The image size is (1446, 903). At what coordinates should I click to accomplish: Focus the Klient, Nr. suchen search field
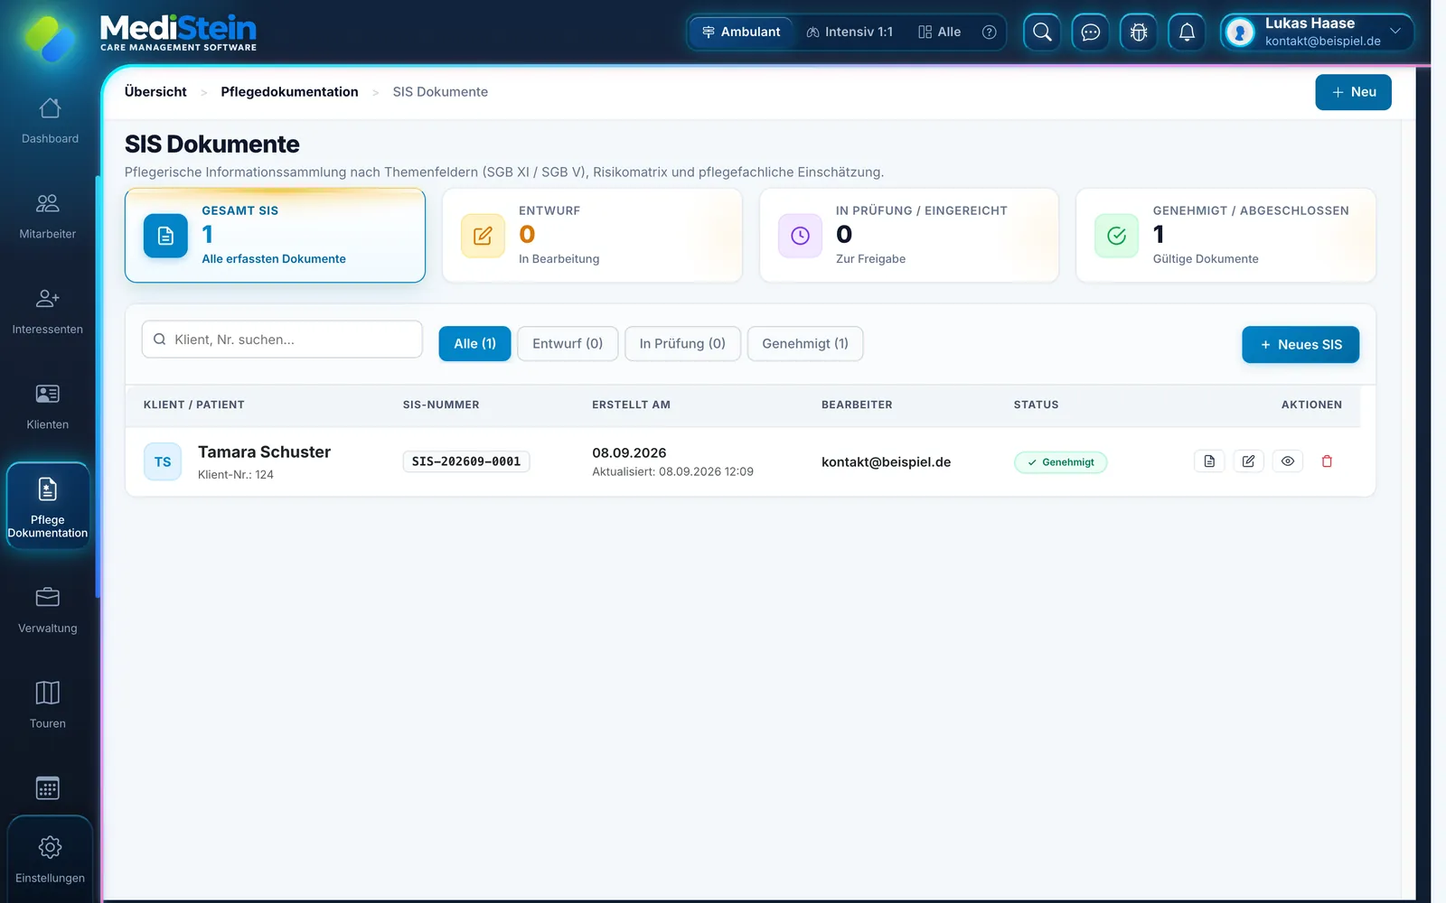[282, 340]
